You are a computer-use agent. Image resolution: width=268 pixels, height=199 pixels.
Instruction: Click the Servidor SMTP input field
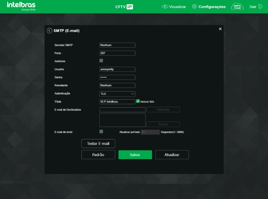[x=117, y=45]
